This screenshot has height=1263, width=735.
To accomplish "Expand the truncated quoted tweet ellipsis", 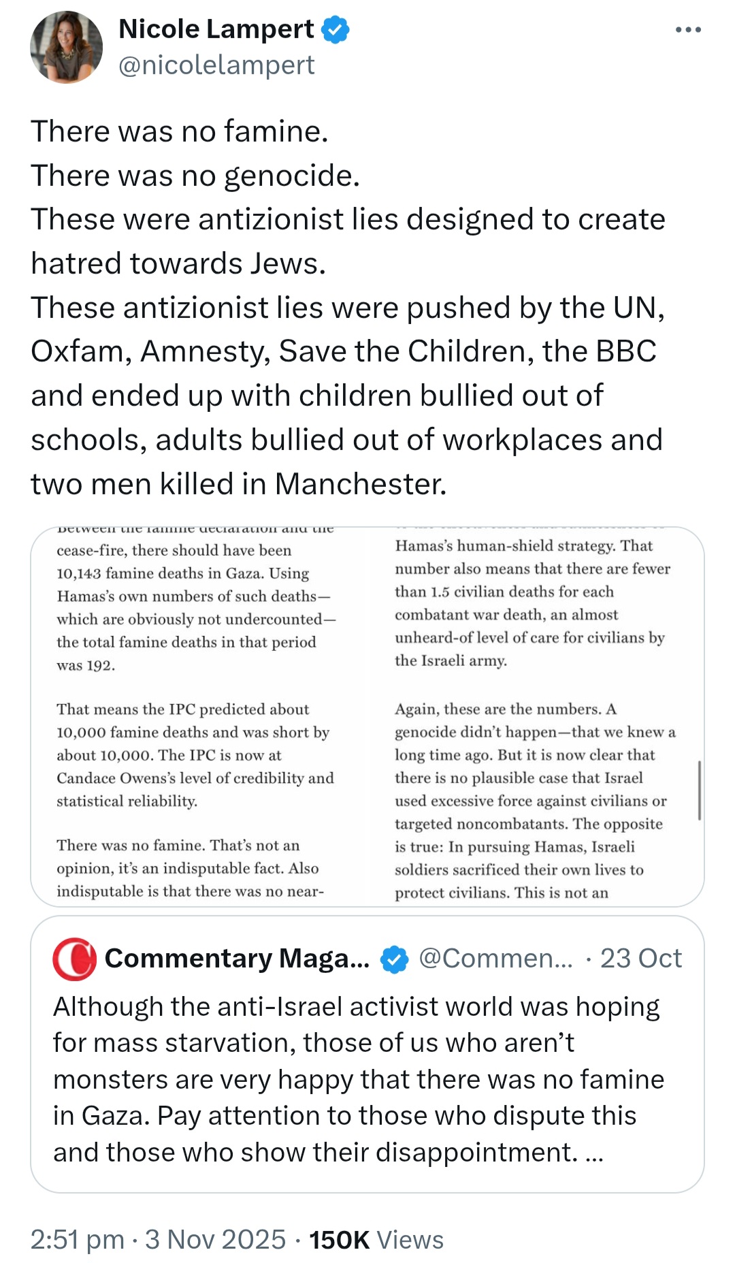I will [x=594, y=1153].
